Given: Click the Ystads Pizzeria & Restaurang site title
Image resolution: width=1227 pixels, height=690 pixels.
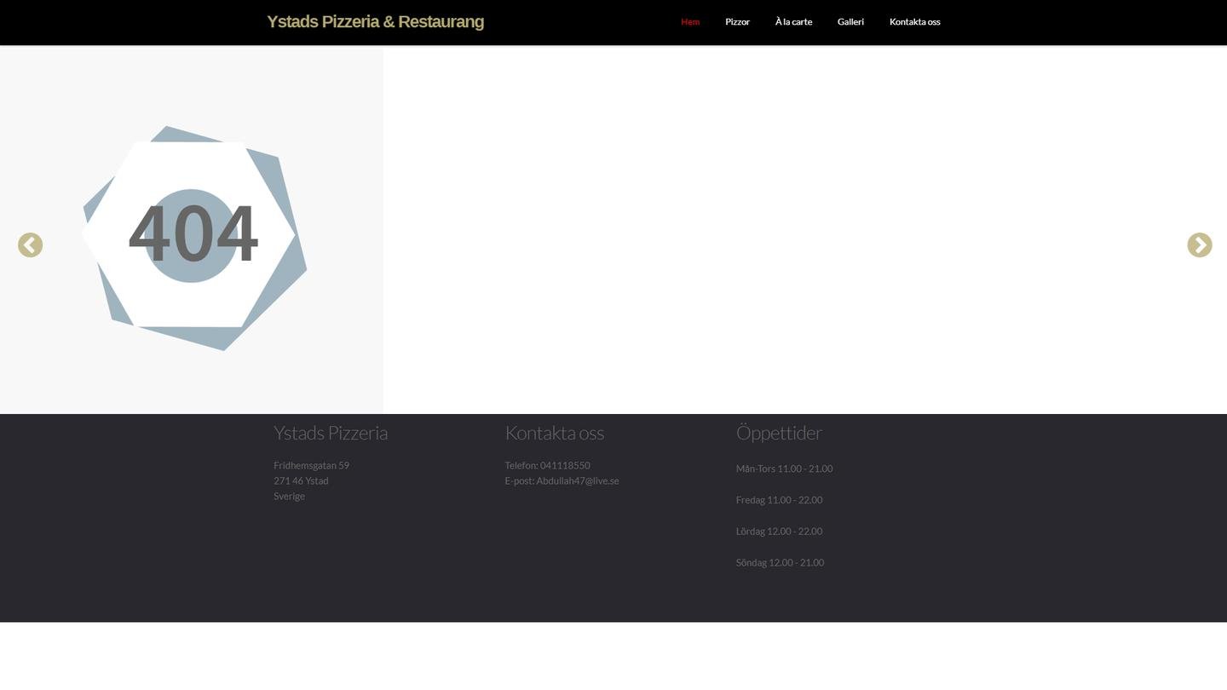Looking at the screenshot, I should (x=375, y=22).
